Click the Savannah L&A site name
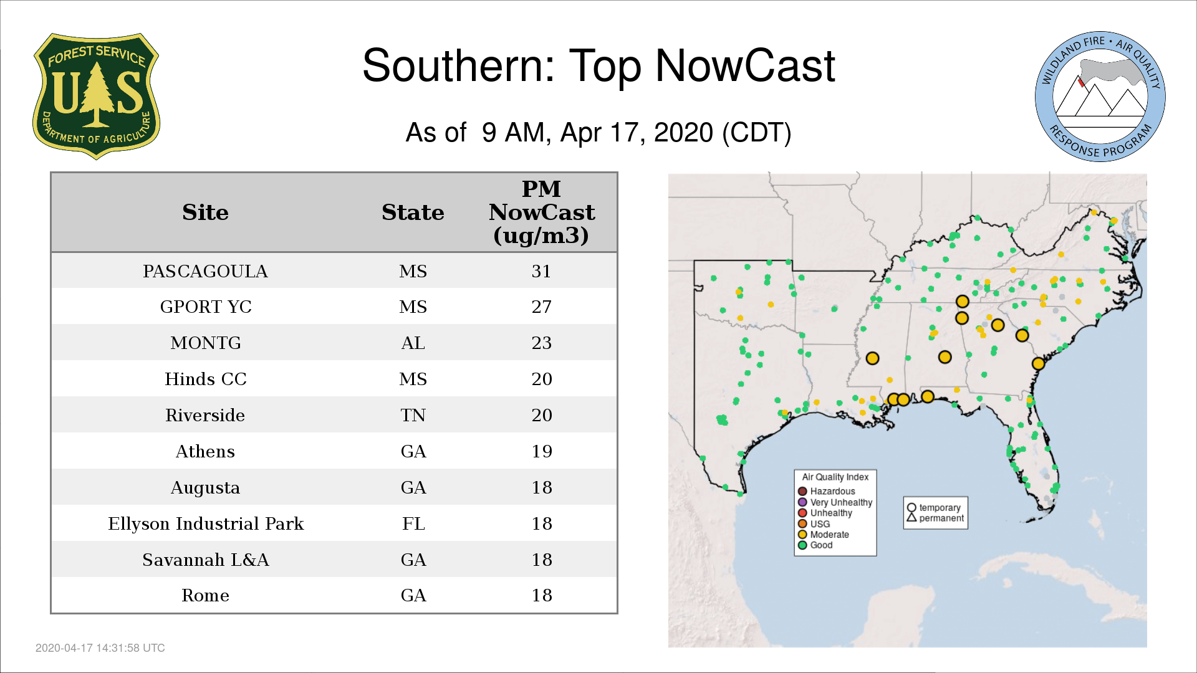The image size is (1197, 673). click(205, 560)
